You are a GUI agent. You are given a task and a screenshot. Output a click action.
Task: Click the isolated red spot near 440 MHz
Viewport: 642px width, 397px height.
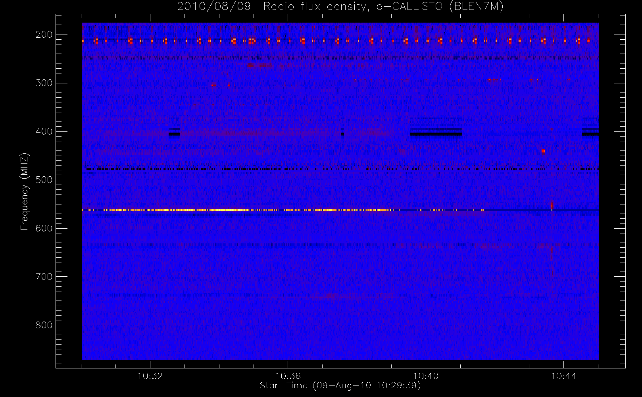click(543, 151)
